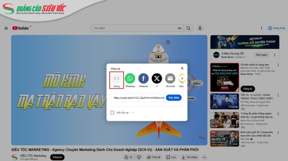
Task: Start voice search with the microphone
Action: coord(200,28)
